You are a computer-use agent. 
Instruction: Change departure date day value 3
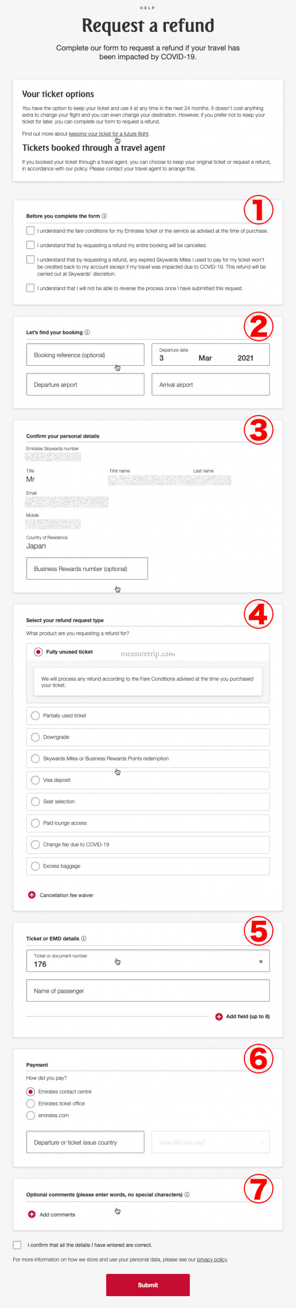(162, 358)
